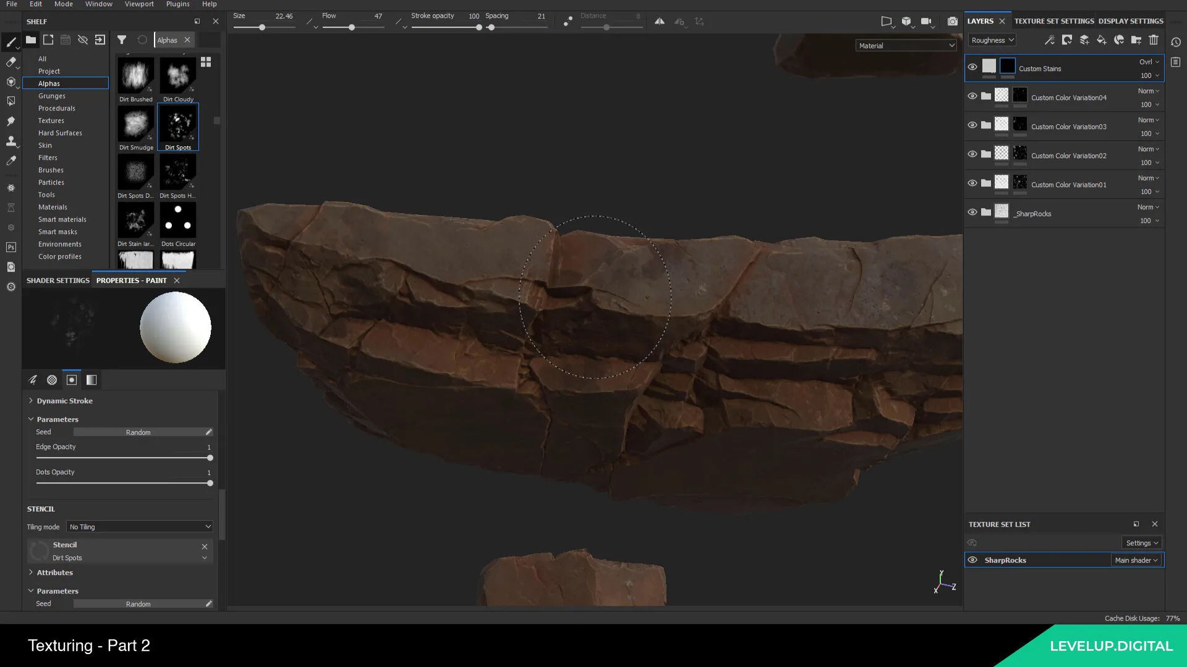Image resolution: width=1187 pixels, height=667 pixels.
Task: Select the Polygon Fill tool
Action: point(11,101)
